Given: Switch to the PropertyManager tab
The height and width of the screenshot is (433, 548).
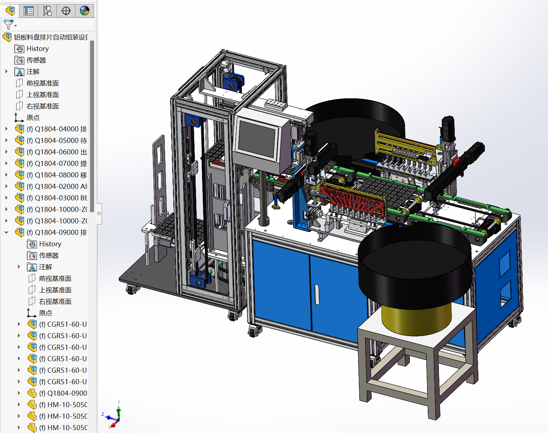Looking at the screenshot, I should tap(29, 11).
